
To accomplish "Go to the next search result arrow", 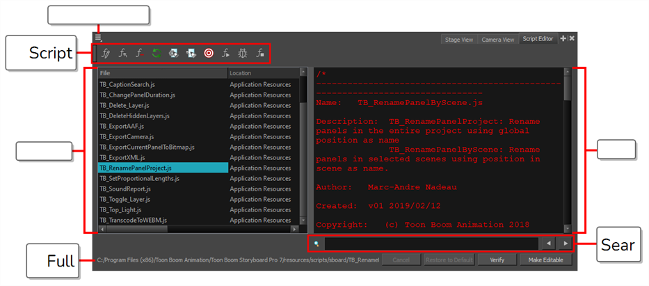I will [565, 244].
